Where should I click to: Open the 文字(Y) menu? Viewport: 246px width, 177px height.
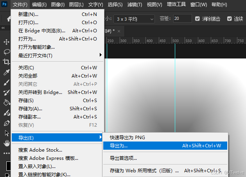(x=95, y=5)
